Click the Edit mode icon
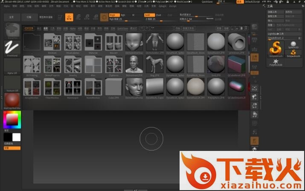 pyautogui.click(x=60, y=17)
